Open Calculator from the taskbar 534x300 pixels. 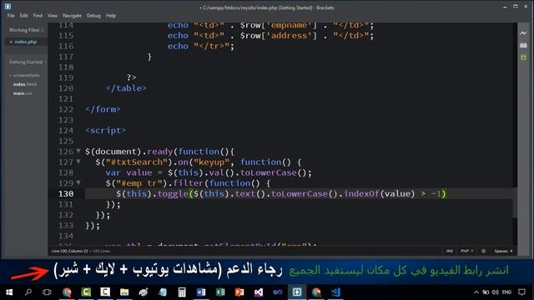click(x=182, y=292)
